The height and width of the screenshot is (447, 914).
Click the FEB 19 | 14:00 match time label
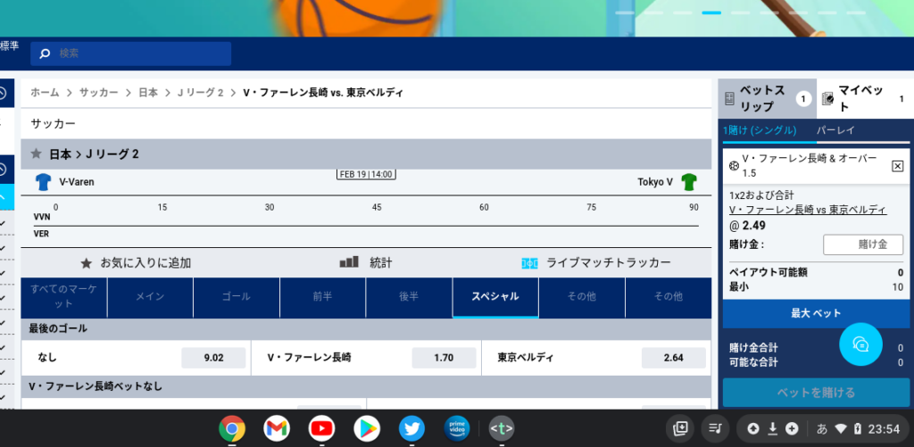(366, 174)
